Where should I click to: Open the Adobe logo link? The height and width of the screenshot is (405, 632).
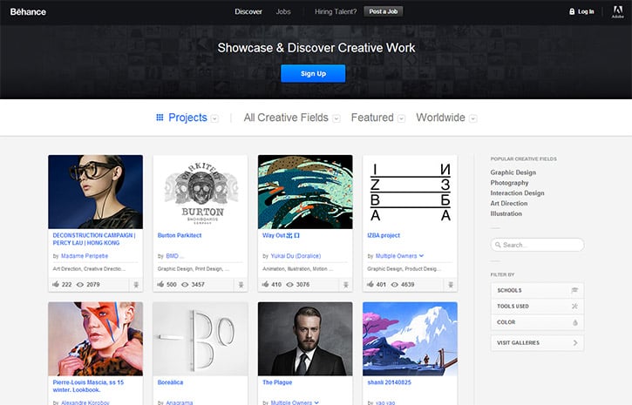pos(617,11)
